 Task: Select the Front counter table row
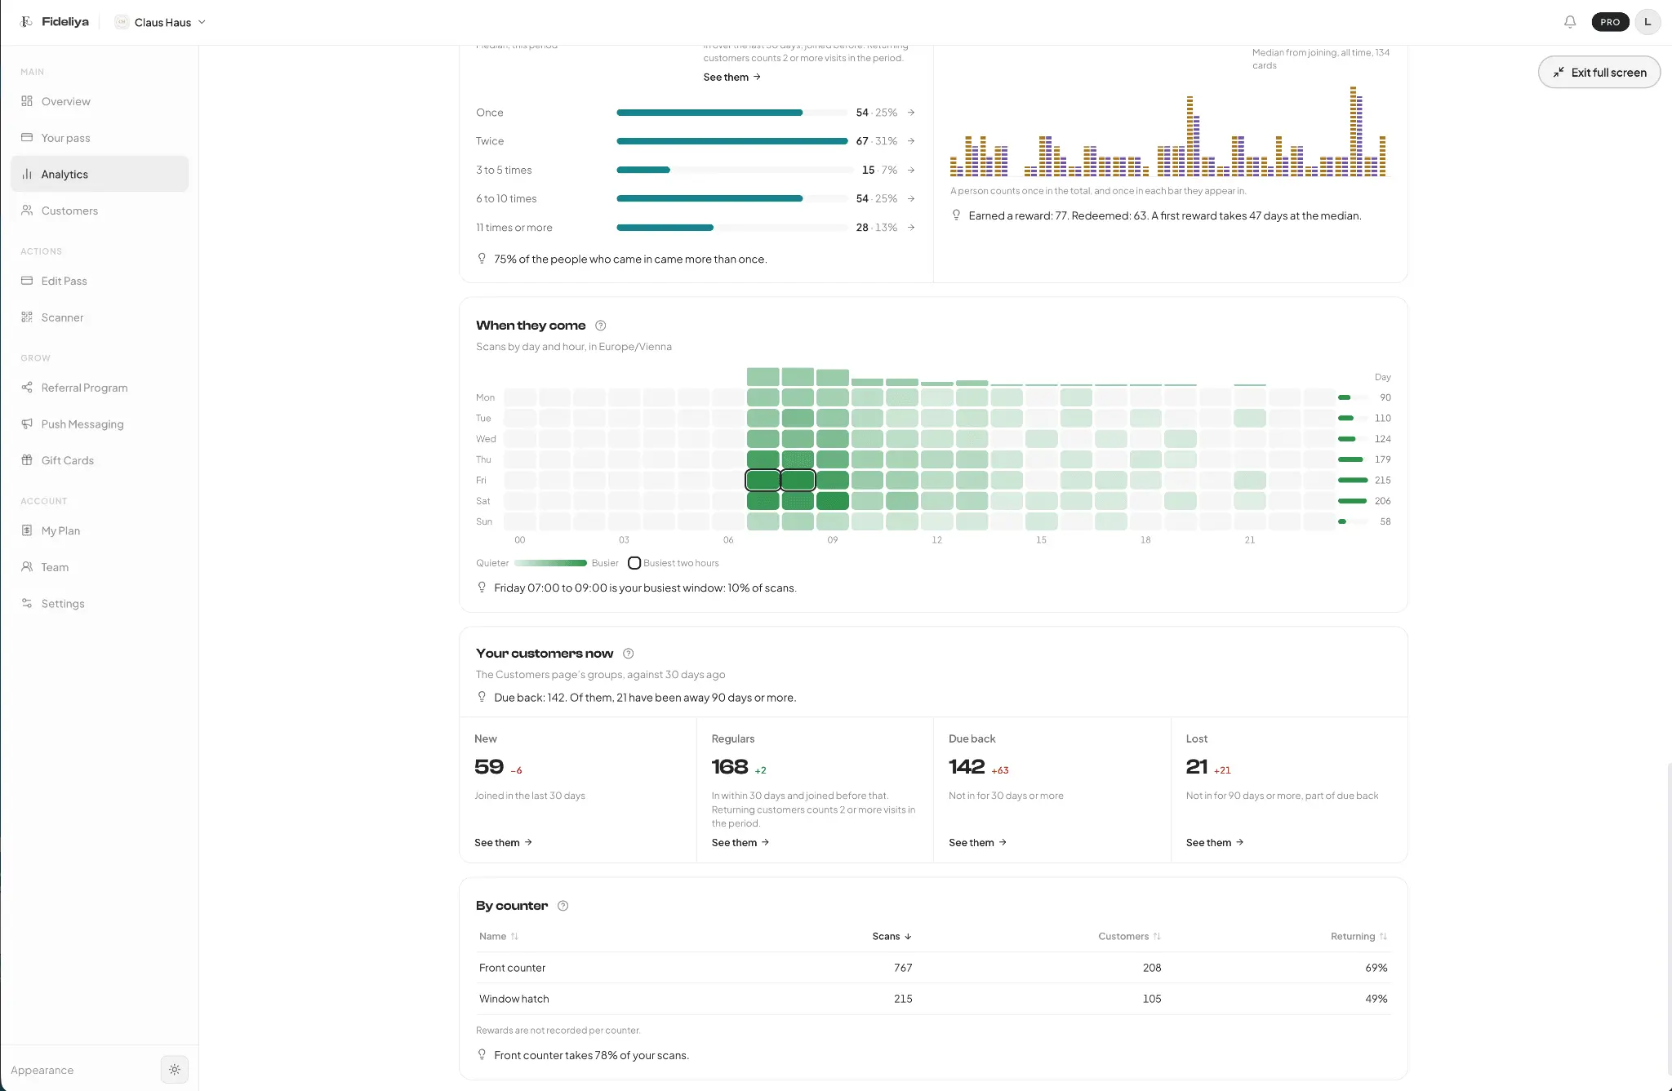click(x=933, y=968)
